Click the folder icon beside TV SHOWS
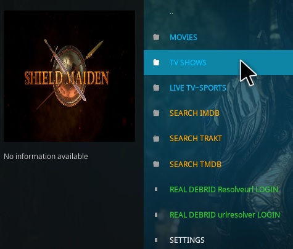293x249 pixels. point(156,62)
